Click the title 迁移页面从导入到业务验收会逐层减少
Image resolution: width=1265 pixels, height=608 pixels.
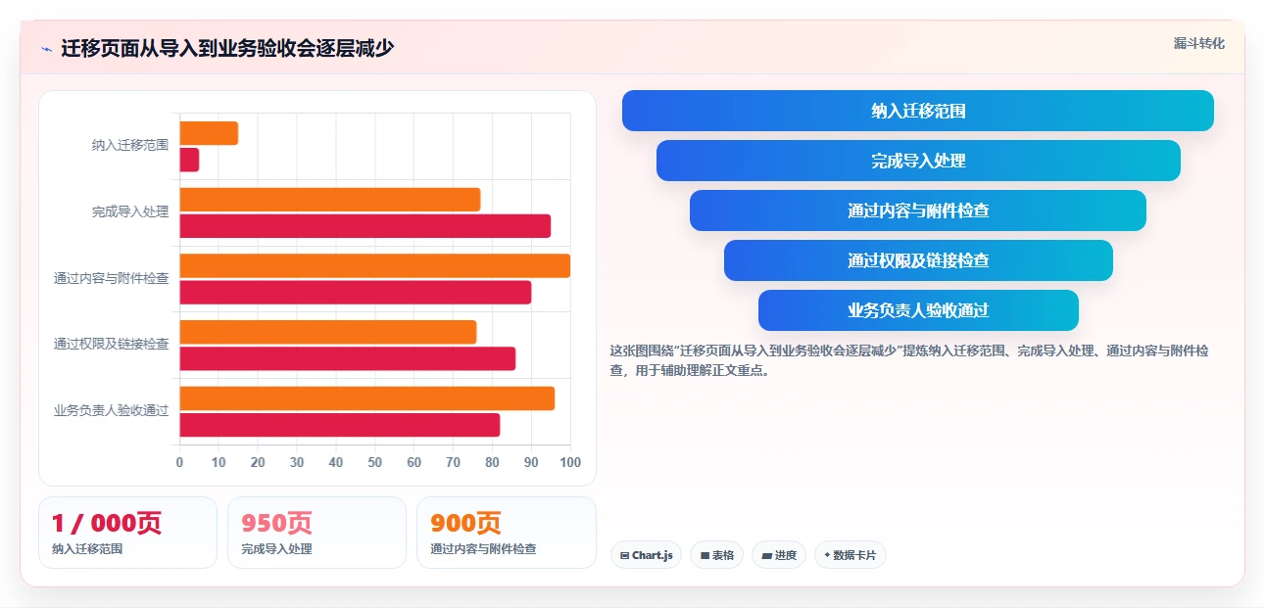(227, 49)
